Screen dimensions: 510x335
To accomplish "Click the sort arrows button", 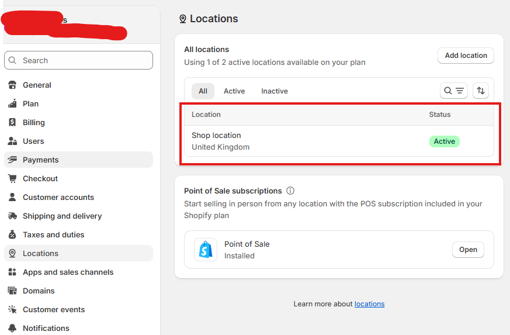I will (481, 91).
